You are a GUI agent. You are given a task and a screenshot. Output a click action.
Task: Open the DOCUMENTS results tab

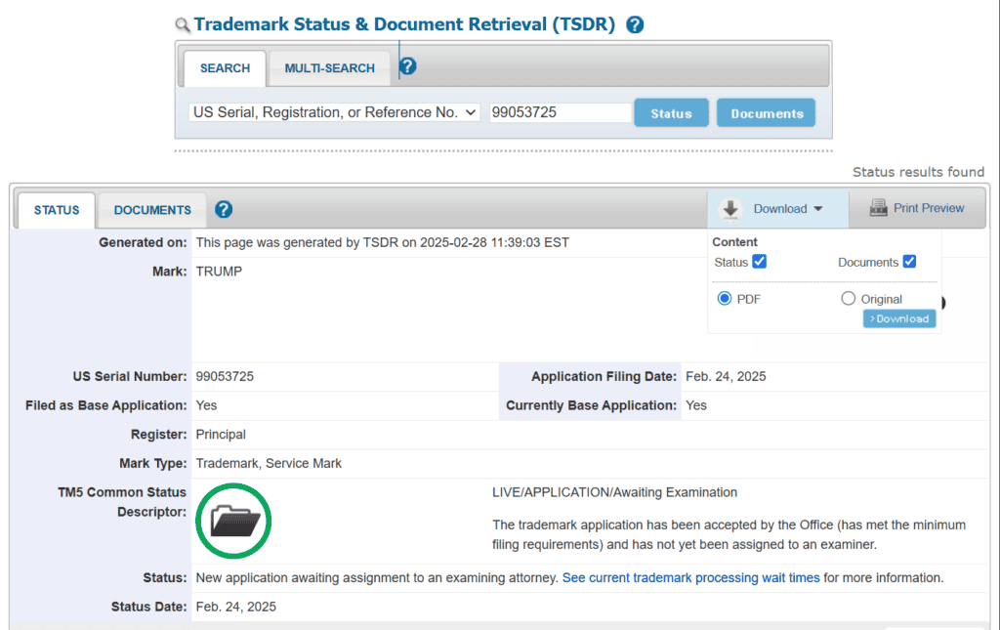[x=152, y=210]
